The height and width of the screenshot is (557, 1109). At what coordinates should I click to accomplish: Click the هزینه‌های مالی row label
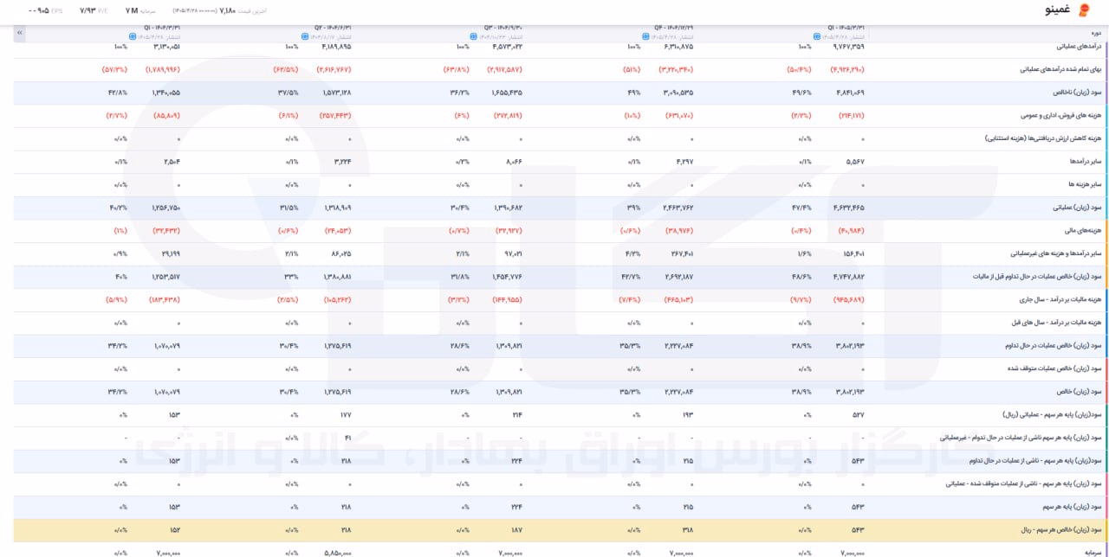click(x=1079, y=230)
